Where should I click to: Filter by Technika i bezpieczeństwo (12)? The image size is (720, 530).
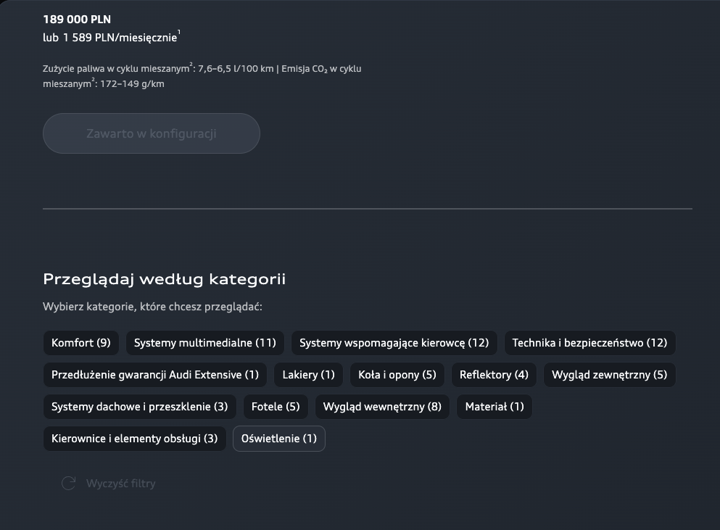click(x=589, y=343)
